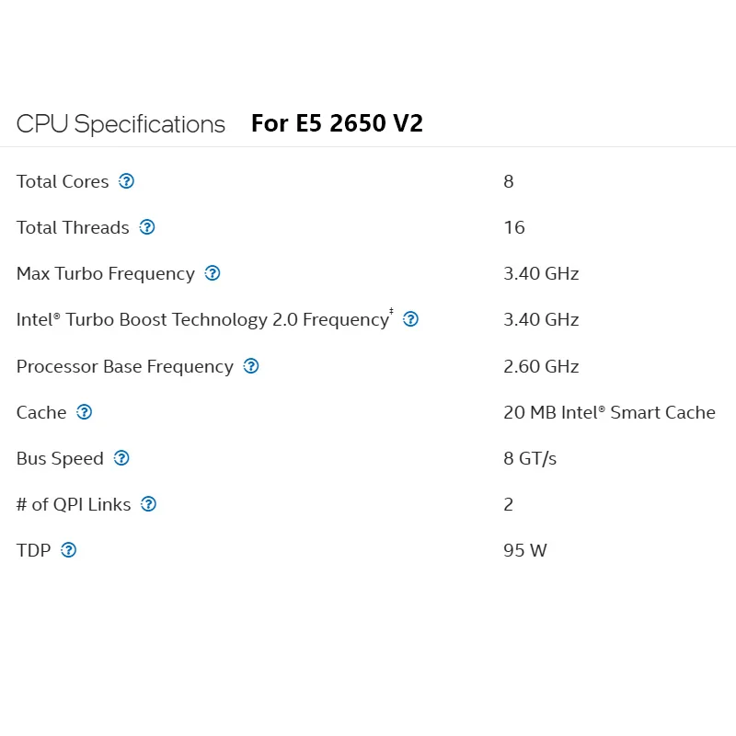
Task: Click the 2.60 GHz base frequency value
Action: (541, 366)
